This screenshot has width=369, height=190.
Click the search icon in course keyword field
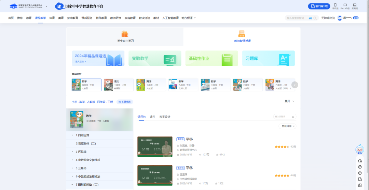(293, 117)
